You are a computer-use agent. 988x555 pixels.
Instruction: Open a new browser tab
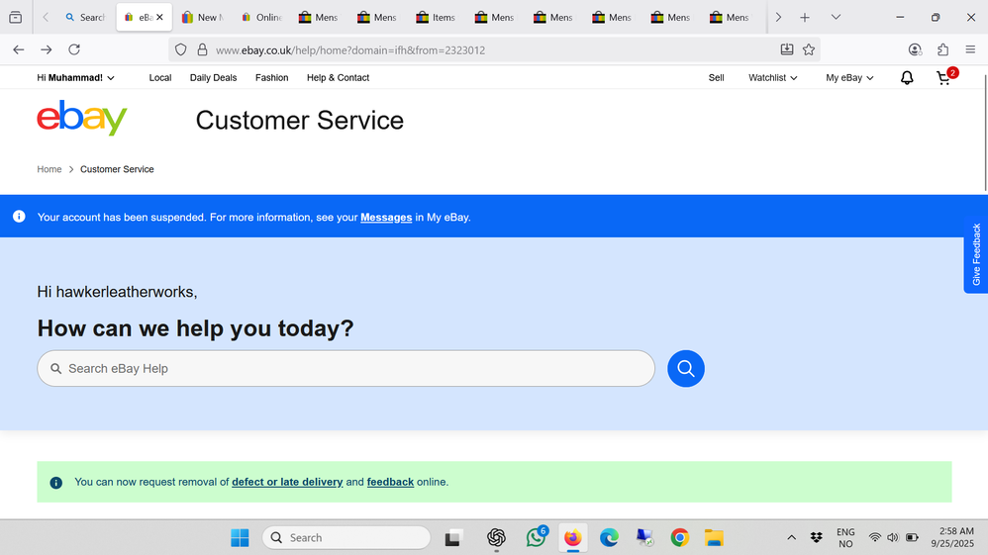click(805, 18)
